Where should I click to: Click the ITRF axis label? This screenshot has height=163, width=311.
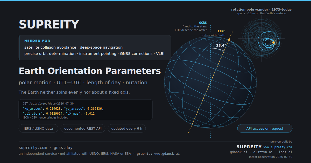click(221, 31)
